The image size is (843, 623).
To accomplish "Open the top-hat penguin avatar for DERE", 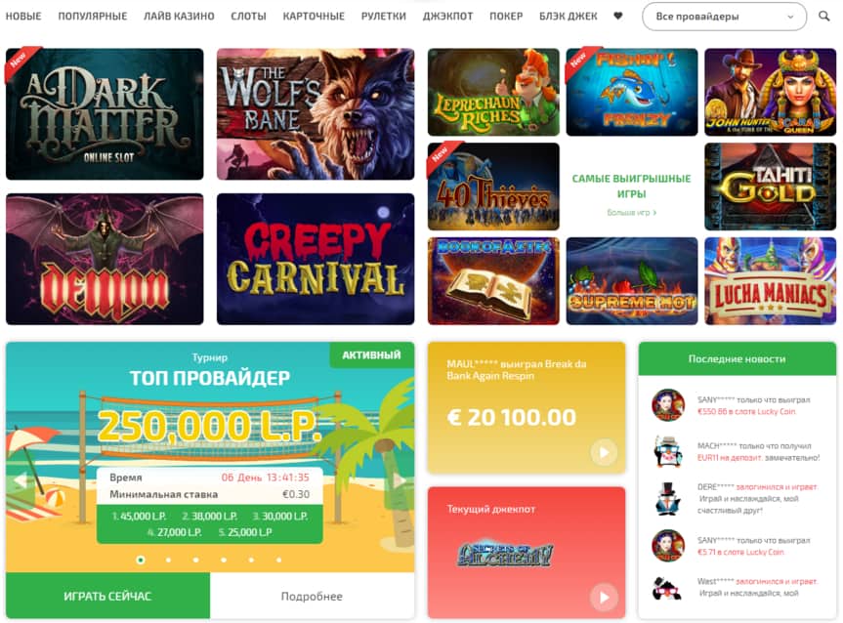I will click(668, 499).
